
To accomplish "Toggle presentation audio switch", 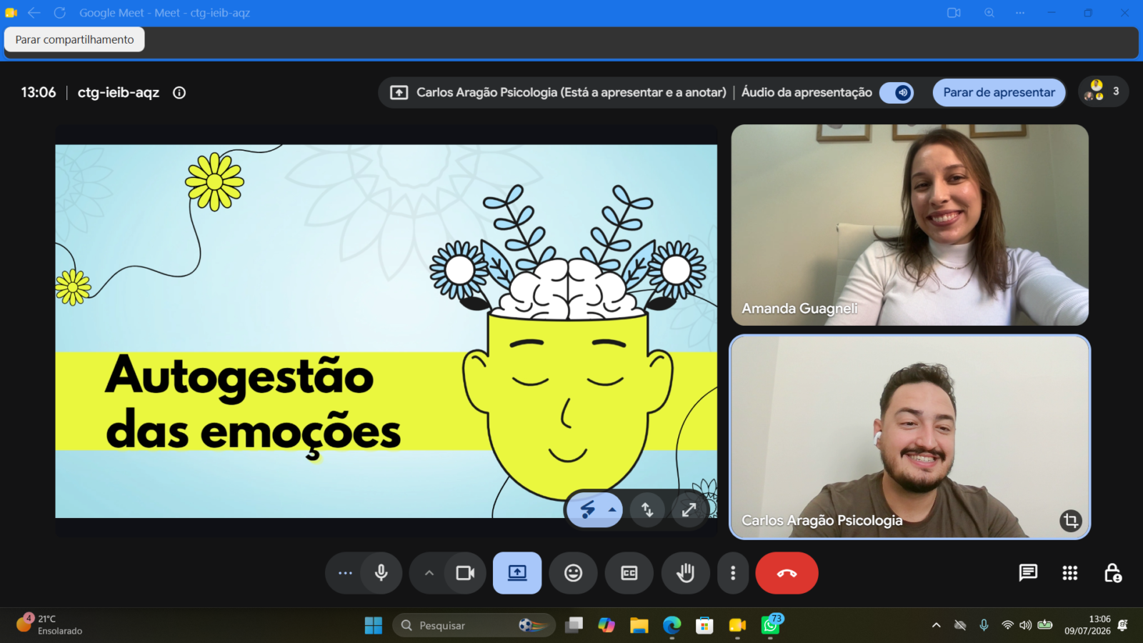I will [897, 93].
